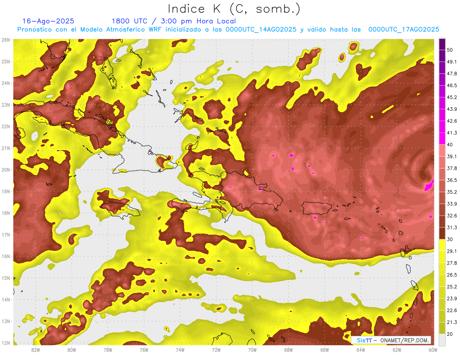Click the colorbar value '23.9'

[452, 298]
